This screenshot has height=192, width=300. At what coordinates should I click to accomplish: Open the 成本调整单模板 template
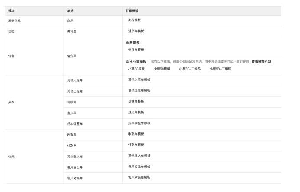pos(139,123)
